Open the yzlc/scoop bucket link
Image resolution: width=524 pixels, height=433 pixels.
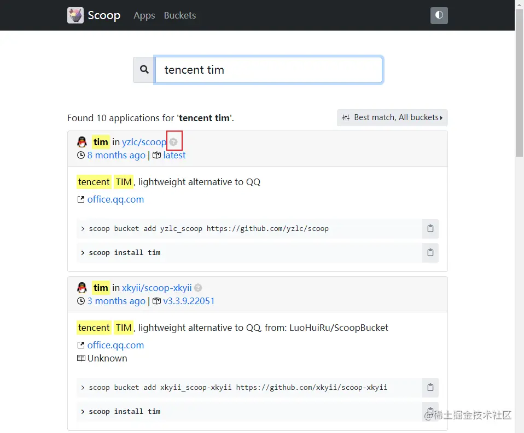(x=144, y=142)
